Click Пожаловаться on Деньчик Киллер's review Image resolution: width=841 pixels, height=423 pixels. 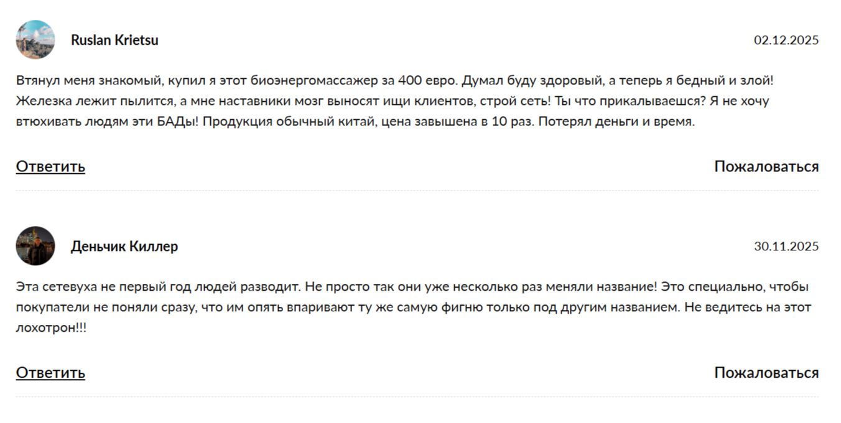[766, 373]
